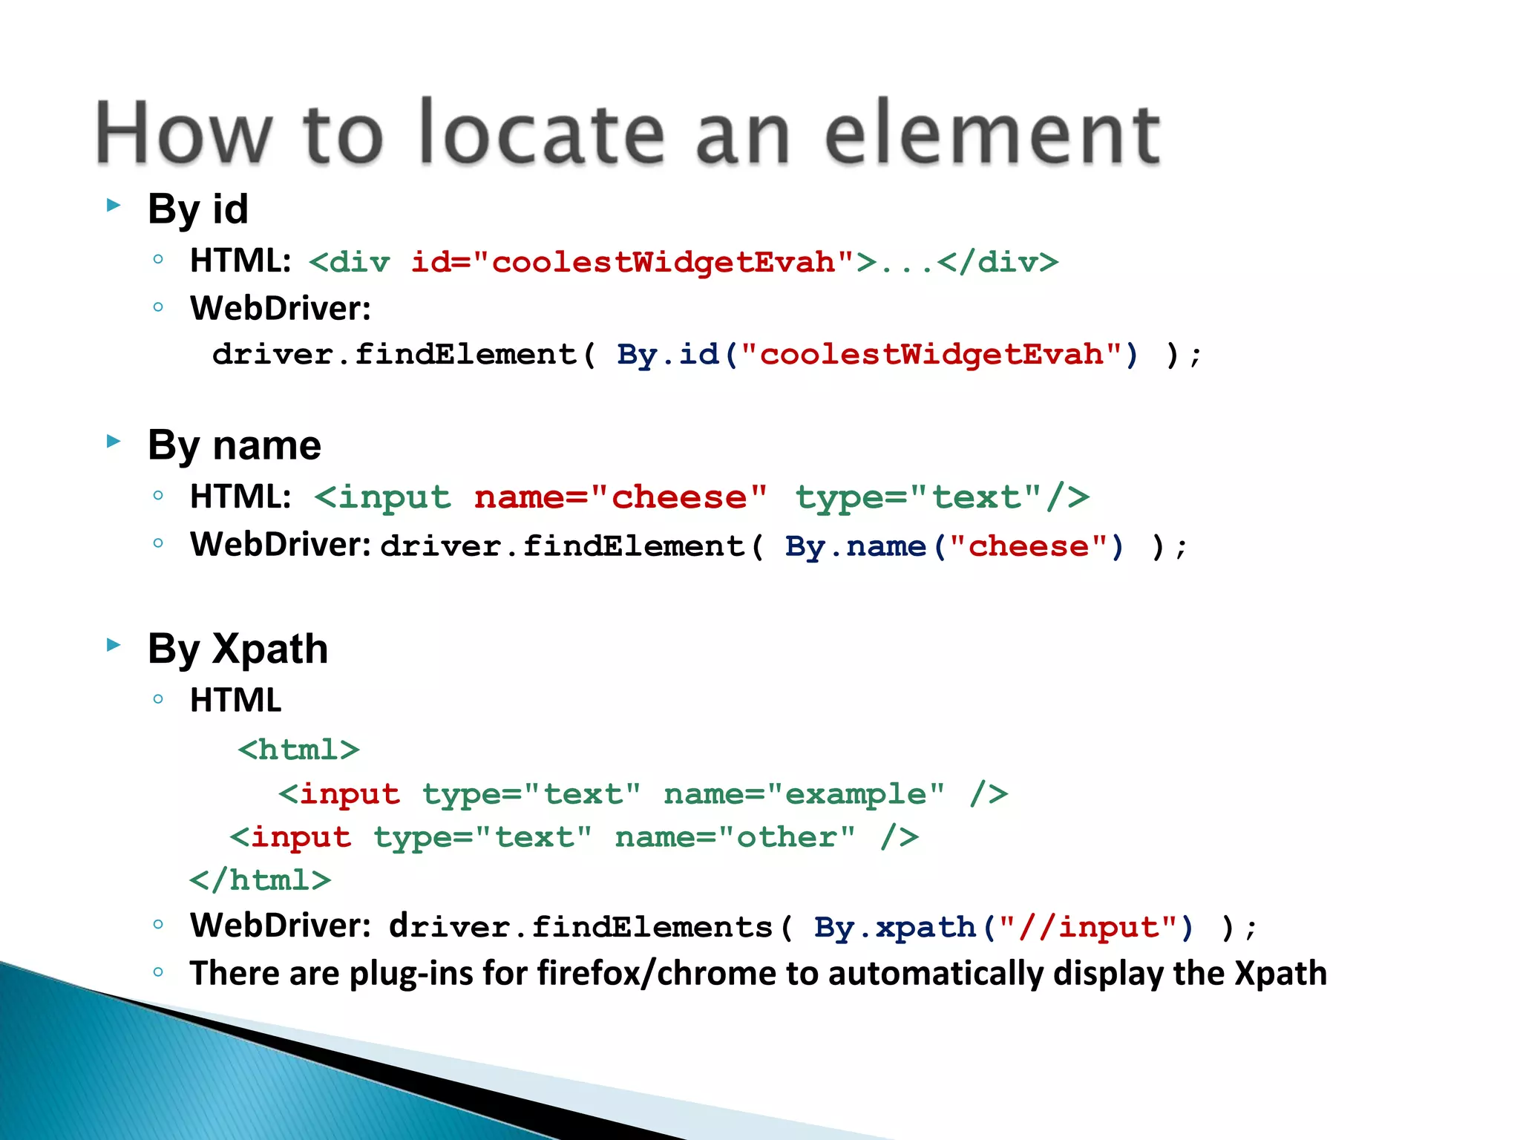Click the By.name("cheese") code
Viewport: 1520px width, 1140px height.
[954, 547]
